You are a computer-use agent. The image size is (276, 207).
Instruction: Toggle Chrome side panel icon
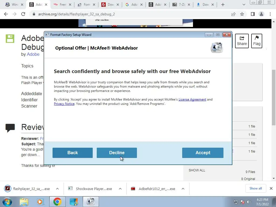click(x=253, y=14)
